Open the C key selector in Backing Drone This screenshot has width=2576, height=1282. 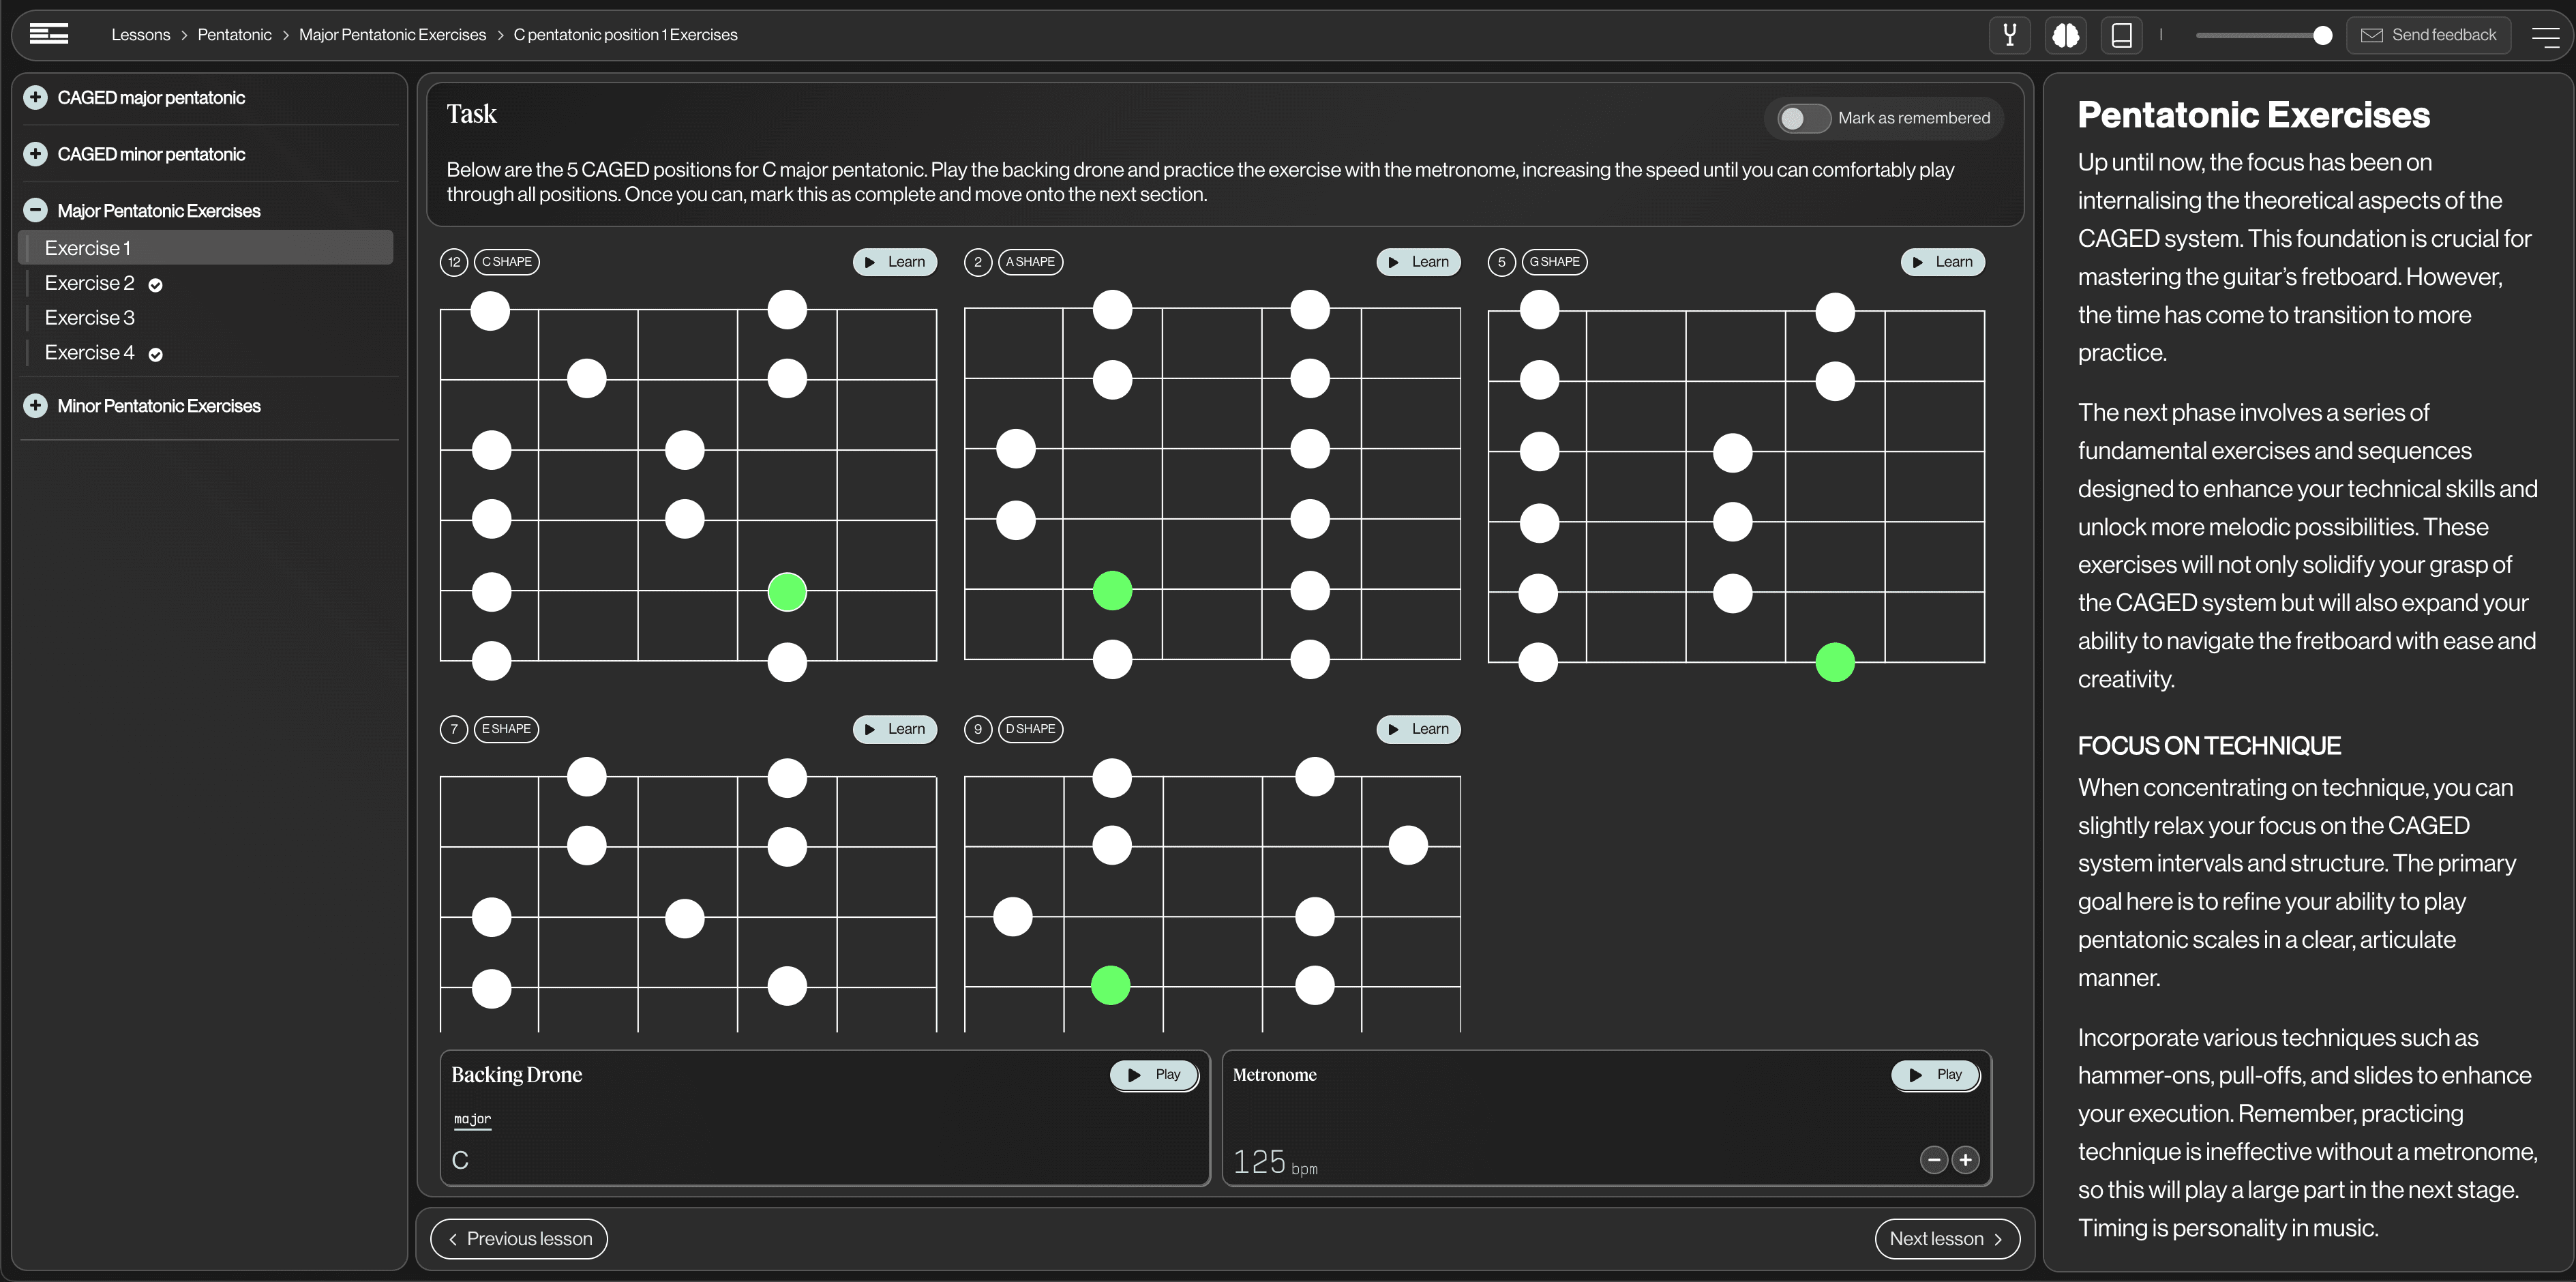pos(460,1160)
